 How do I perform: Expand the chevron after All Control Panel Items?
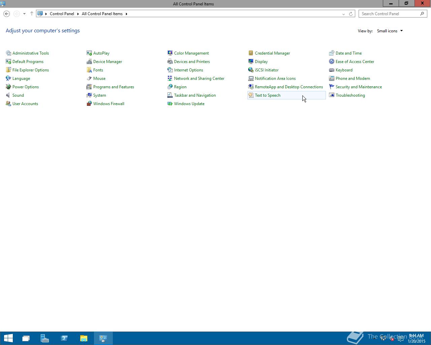click(127, 14)
